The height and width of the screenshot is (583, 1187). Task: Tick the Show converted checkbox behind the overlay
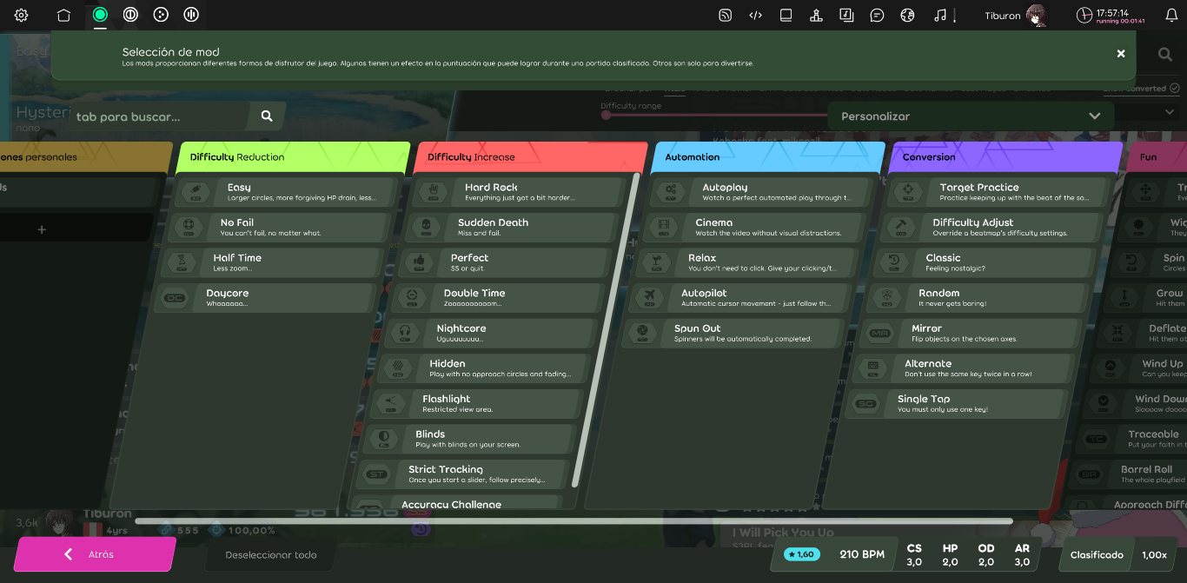(1175, 89)
